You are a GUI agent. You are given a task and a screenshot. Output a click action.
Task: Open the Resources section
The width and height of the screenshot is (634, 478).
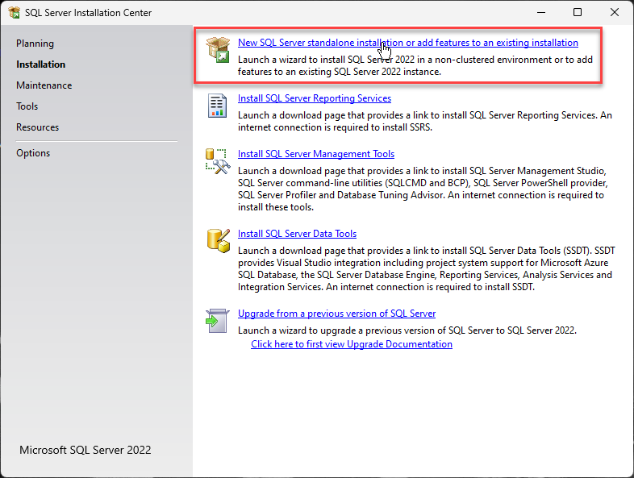coord(37,127)
